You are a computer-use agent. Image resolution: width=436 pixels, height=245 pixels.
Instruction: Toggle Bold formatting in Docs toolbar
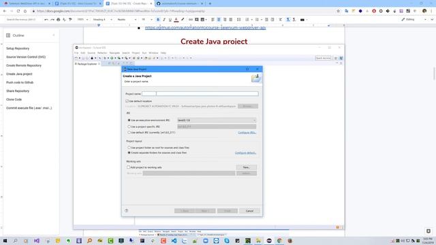pyautogui.click(x=158, y=20)
